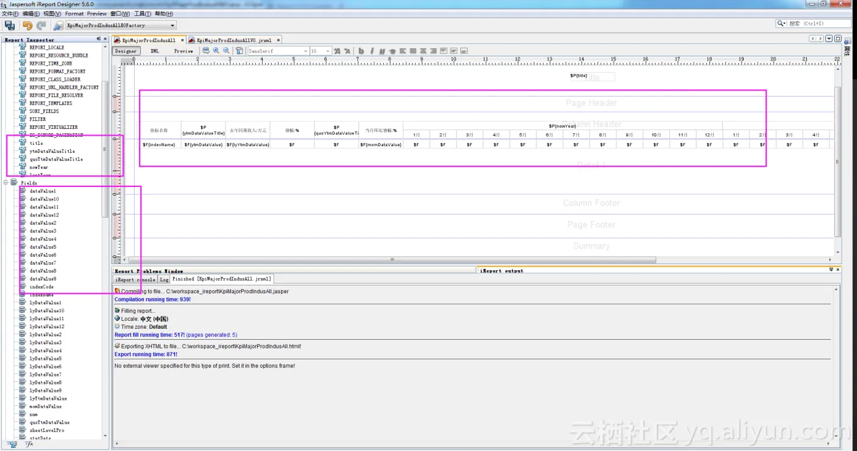Click the report datasources icon beside the factory combo box
The image size is (857, 451).
58,26
